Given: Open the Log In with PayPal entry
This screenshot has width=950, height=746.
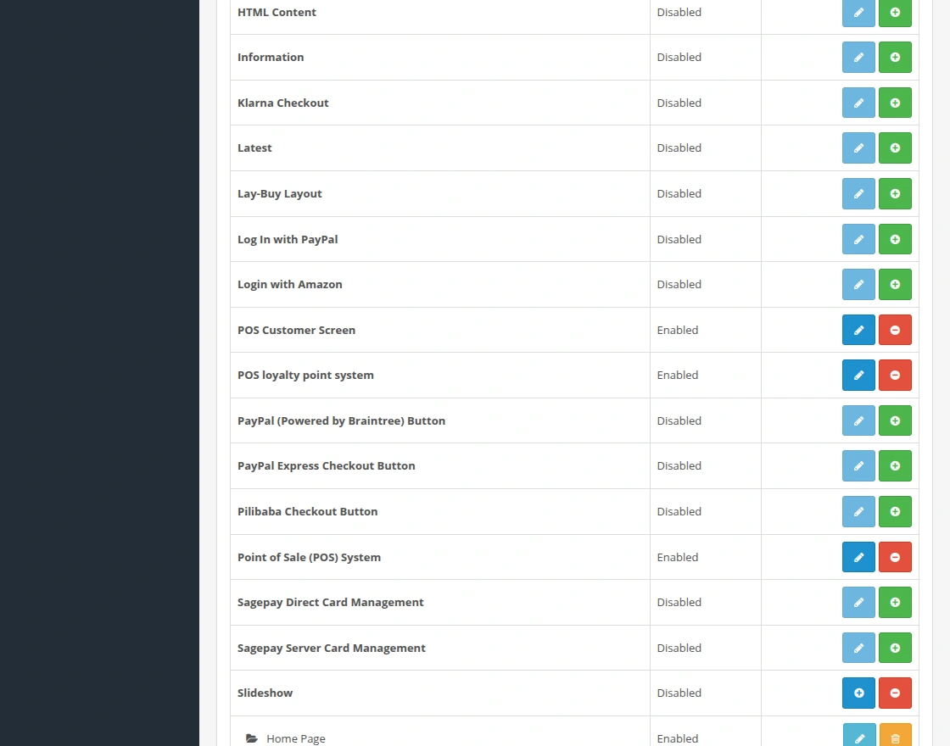Looking at the screenshot, I should [288, 239].
